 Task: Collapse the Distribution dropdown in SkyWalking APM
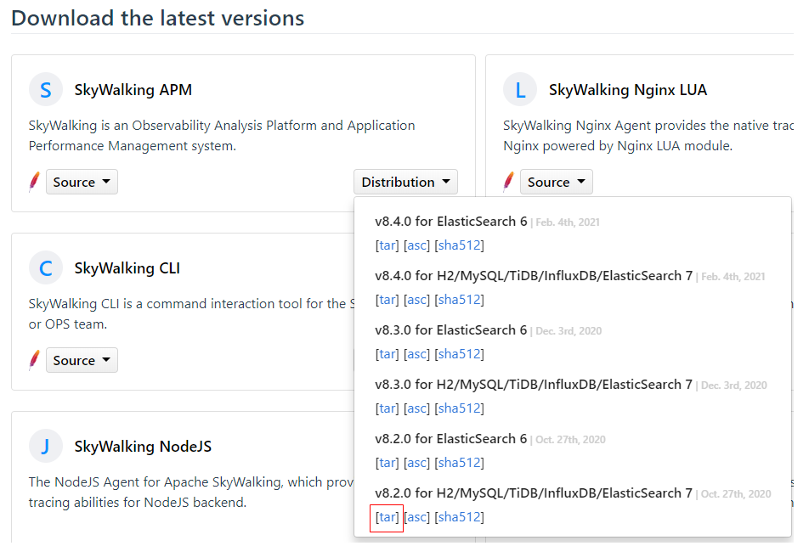pos(405,182)
